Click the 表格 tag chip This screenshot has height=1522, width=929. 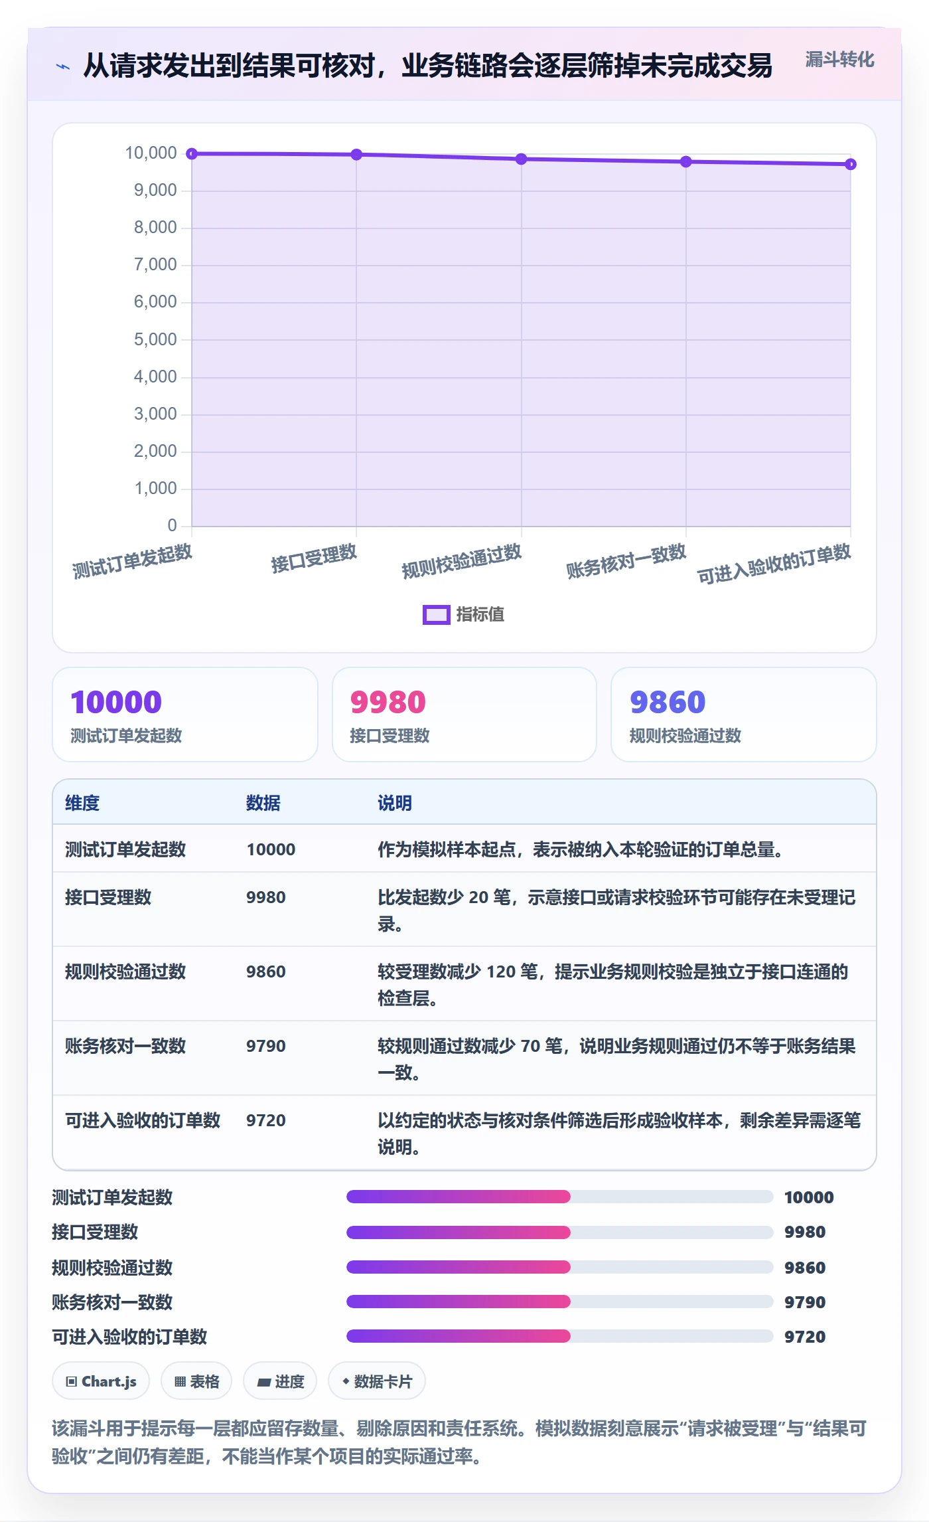196,1381
